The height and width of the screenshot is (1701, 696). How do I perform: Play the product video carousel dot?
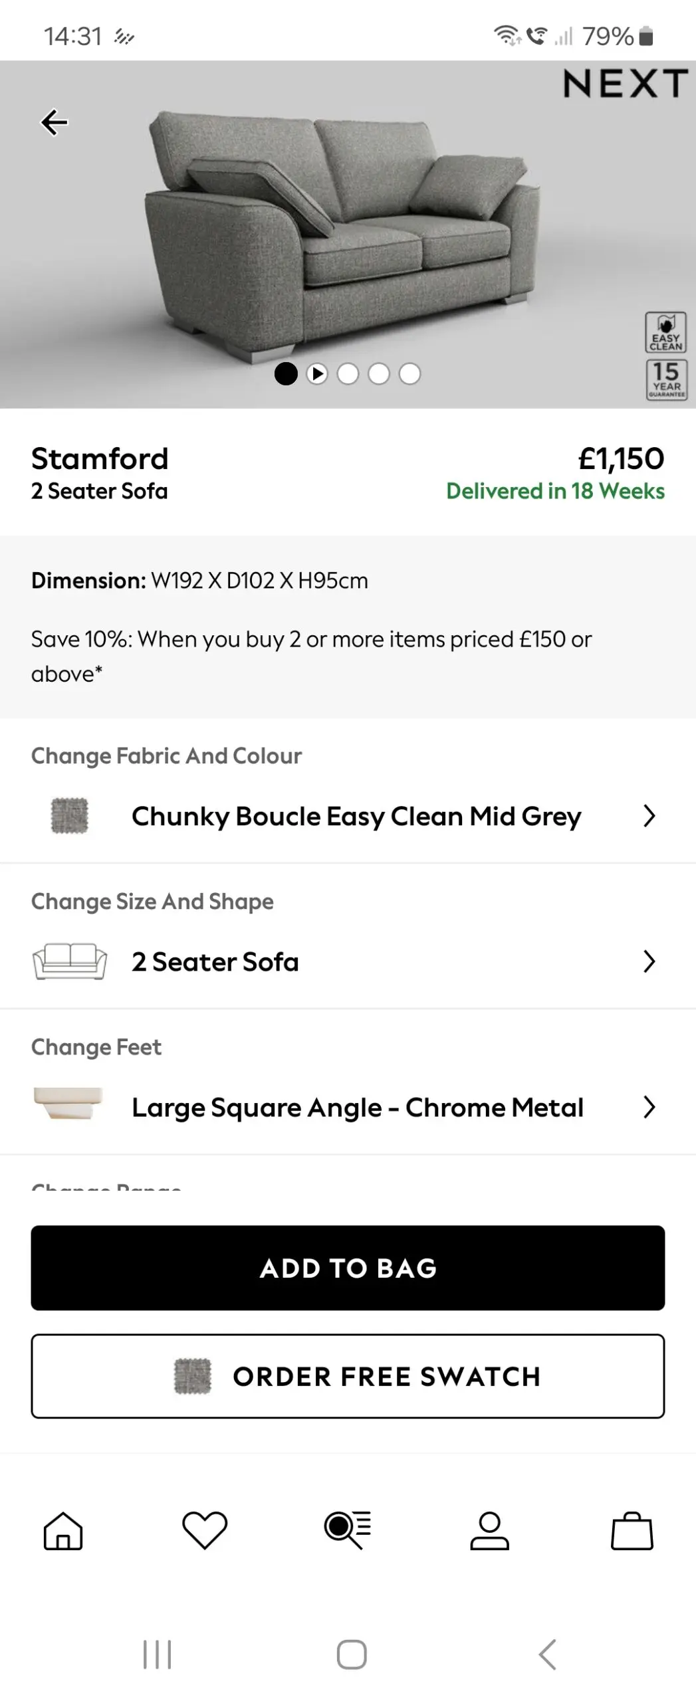click(317, 374)
